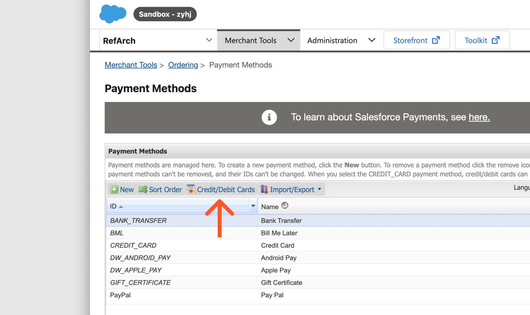
Task: Click the Android Pay name cell
Action: click(x=279, y=258)
